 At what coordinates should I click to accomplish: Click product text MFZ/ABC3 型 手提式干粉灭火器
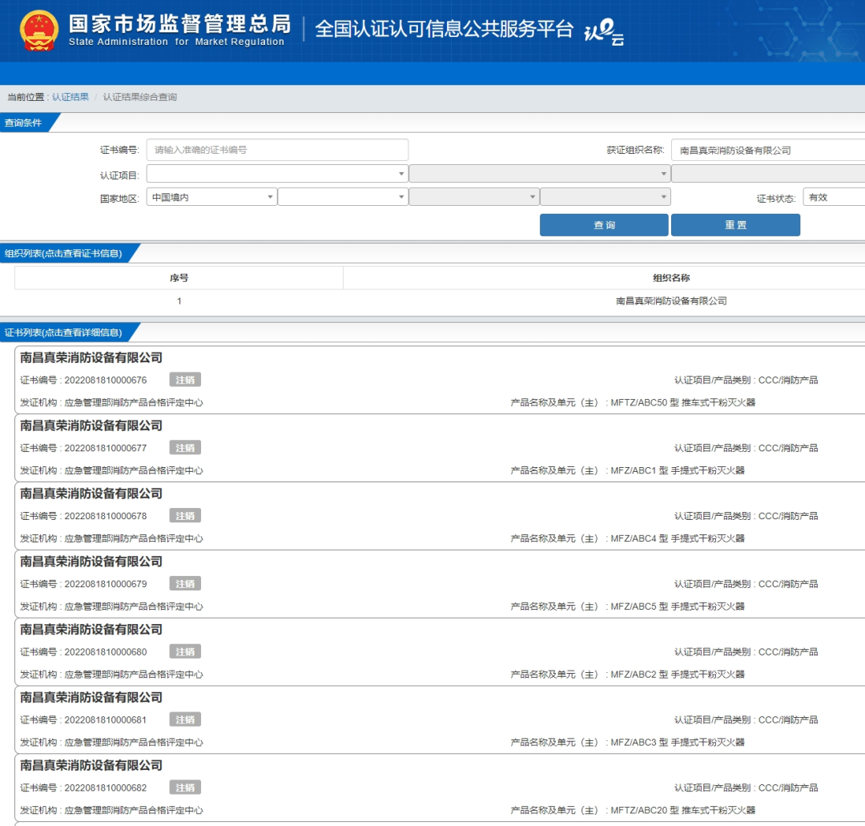[678, 742]
